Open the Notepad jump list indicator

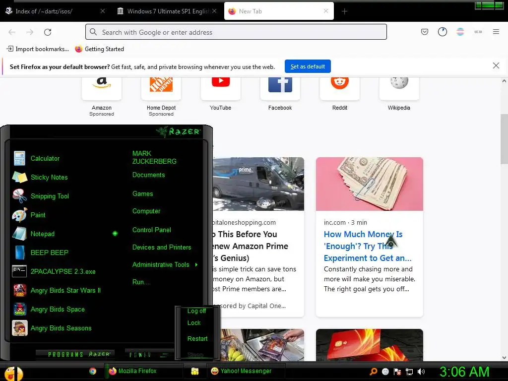click(115, 234)
